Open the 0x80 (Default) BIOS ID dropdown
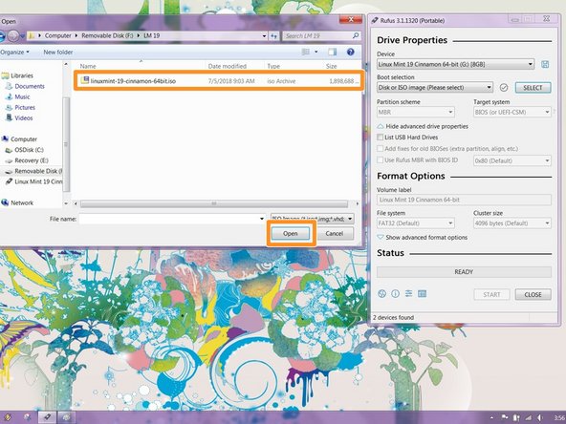Viewport: 566px width, 424px height. pos(512,160)
